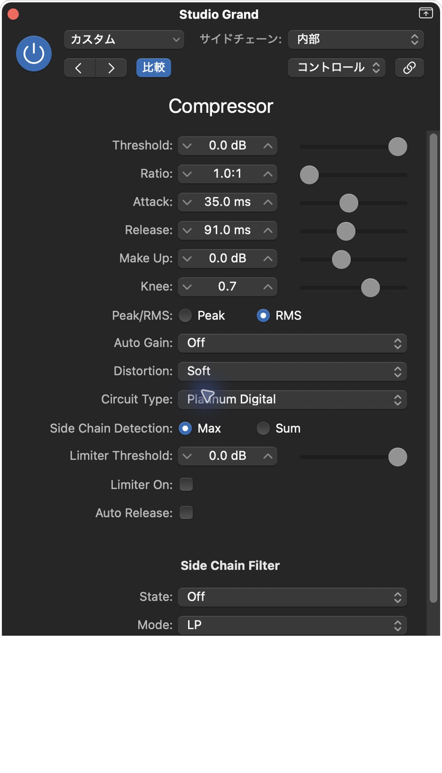Image resolution: width=442 pixels, height=773 pixels.
Task: Open the Distortion Soft dropdown
Action: 292,371
